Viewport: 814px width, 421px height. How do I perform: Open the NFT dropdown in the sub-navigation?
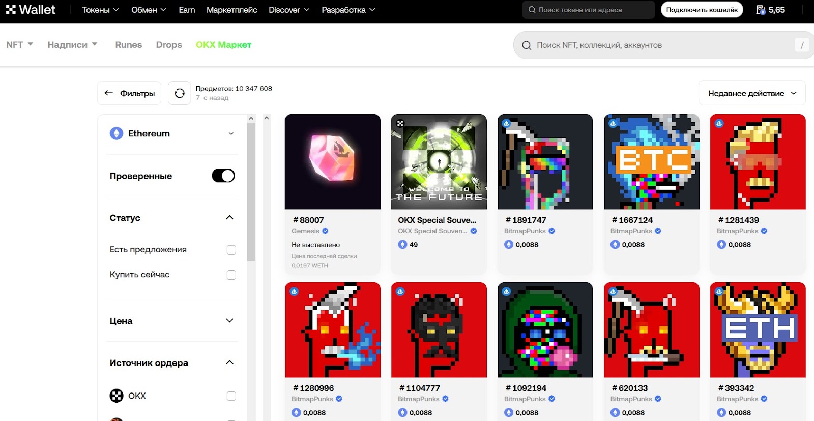[20, 45]
